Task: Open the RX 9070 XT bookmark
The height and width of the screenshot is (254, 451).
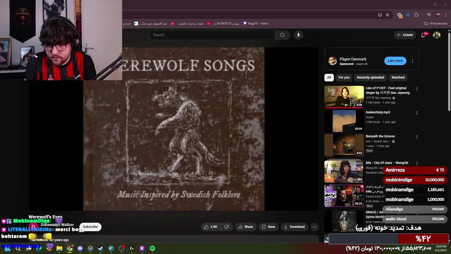Action: [x=223, y=24]
